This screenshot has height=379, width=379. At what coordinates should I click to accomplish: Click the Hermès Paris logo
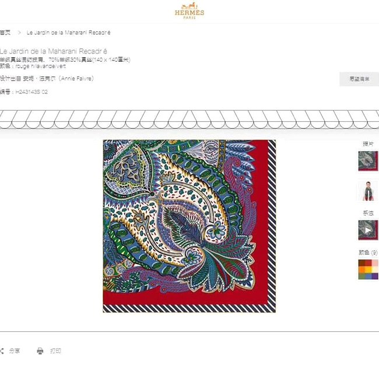point(189,10)
